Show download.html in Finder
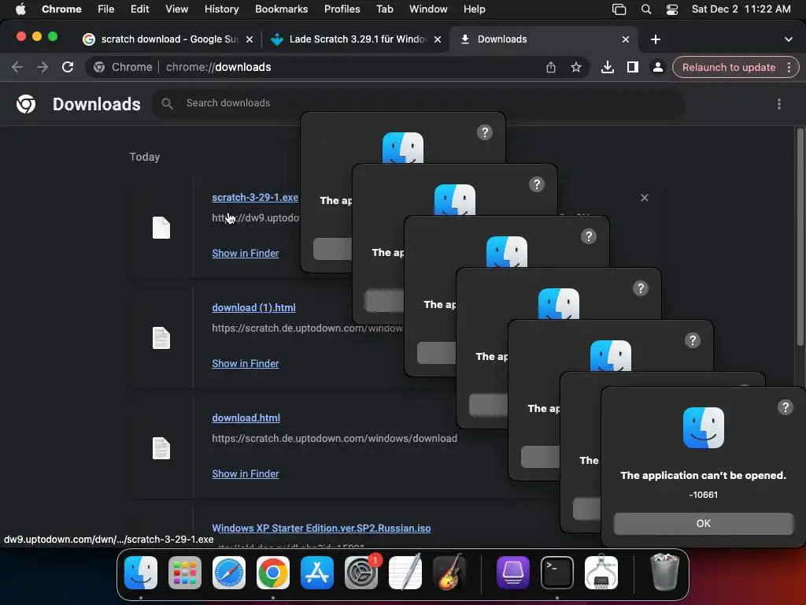 point(246,473)
